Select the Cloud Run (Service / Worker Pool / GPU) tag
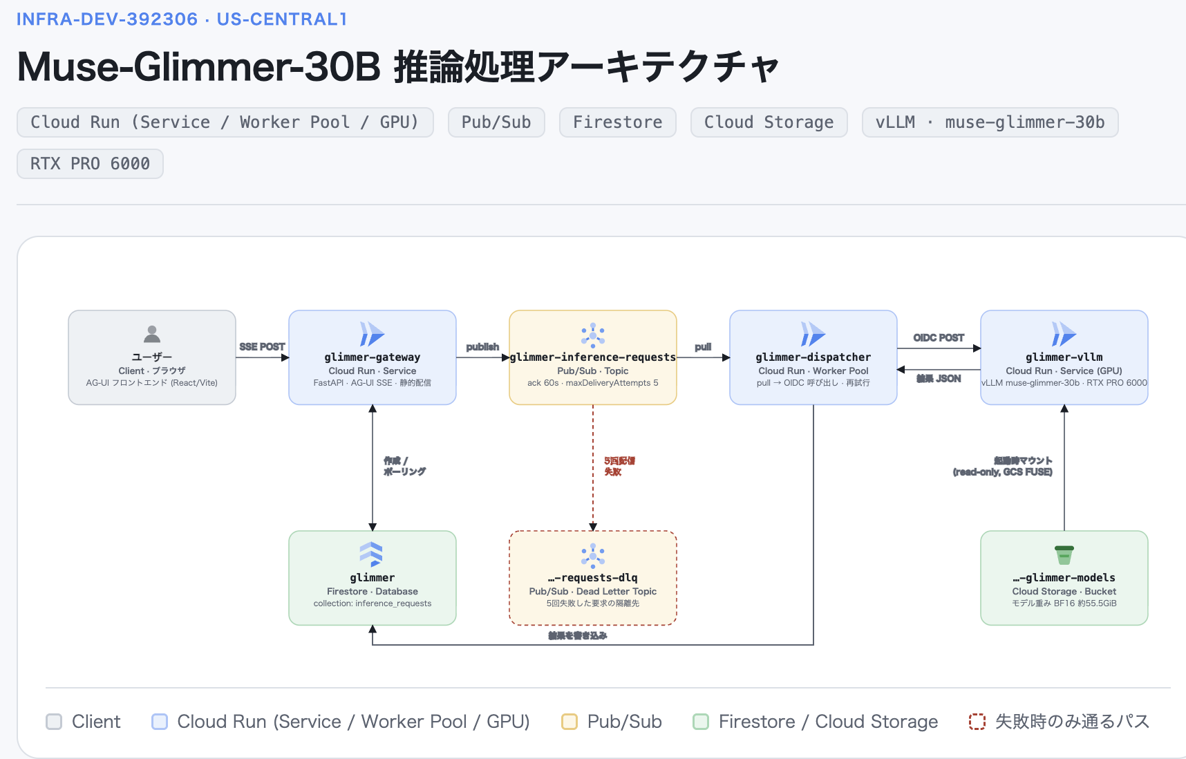Screen dimensions: 1186x759 pyautogui.click(x=225, y=122)
